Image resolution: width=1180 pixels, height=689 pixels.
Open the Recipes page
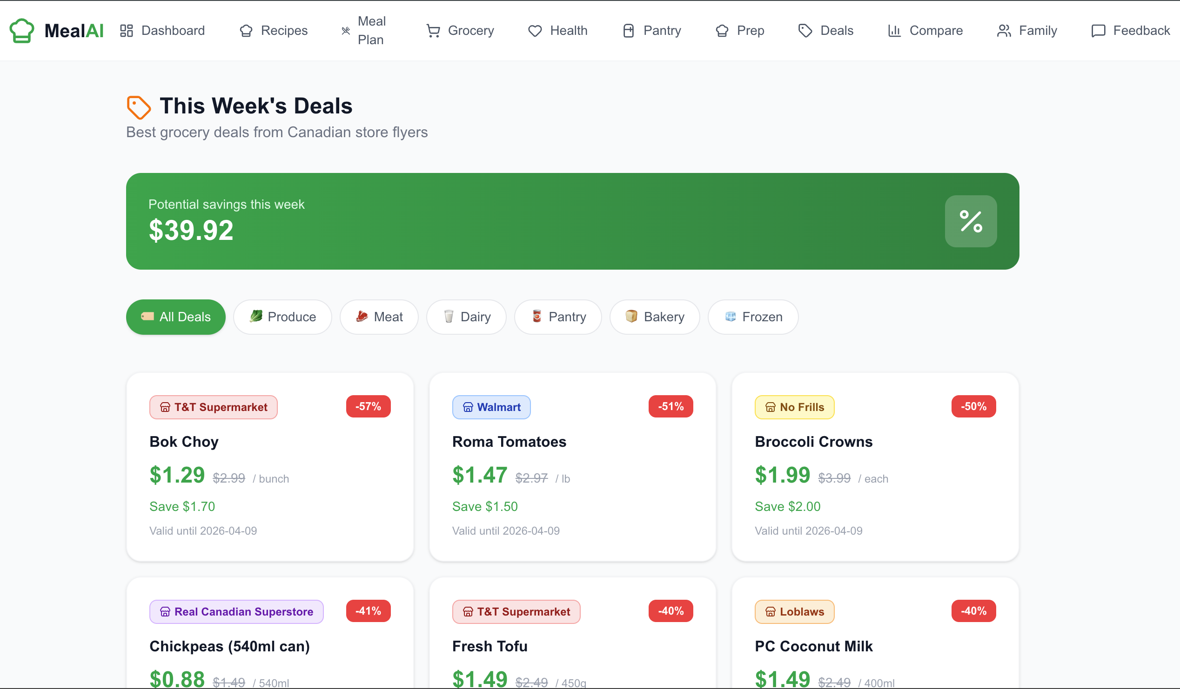click(274, 31)
